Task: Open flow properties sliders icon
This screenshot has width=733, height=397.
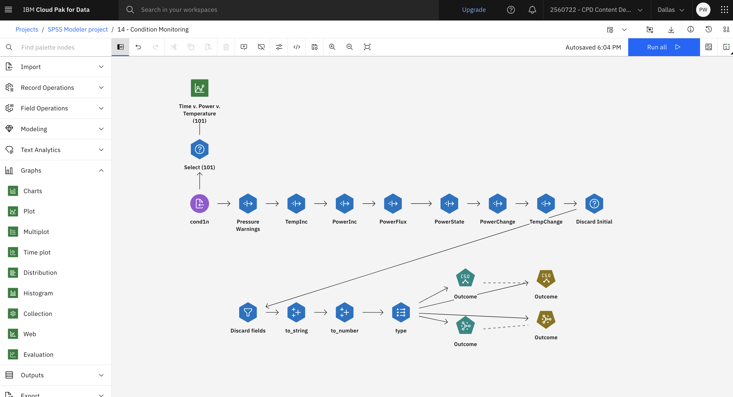Action: point(279,47)
